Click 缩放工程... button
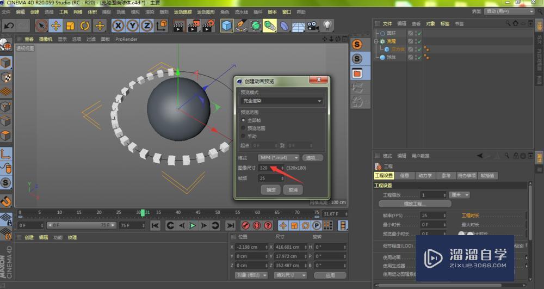 [x=415, y=204]
